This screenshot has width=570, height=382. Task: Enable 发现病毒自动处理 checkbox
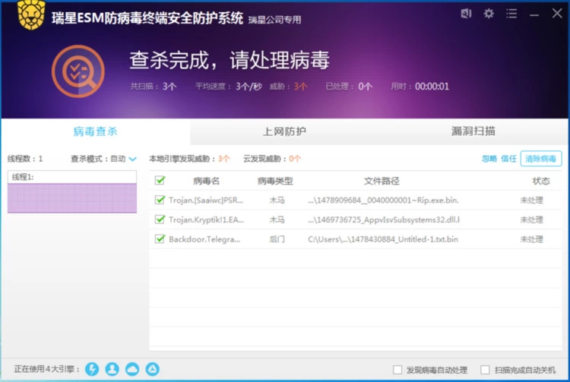click(397, 370)
